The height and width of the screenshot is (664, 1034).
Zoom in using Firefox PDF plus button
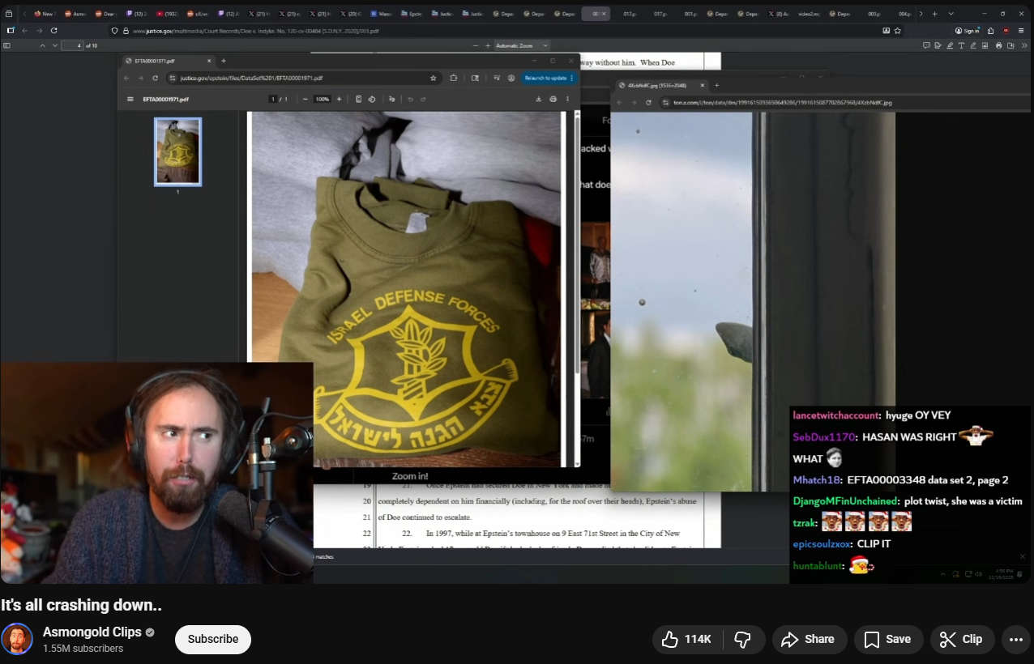pos(488,45)
